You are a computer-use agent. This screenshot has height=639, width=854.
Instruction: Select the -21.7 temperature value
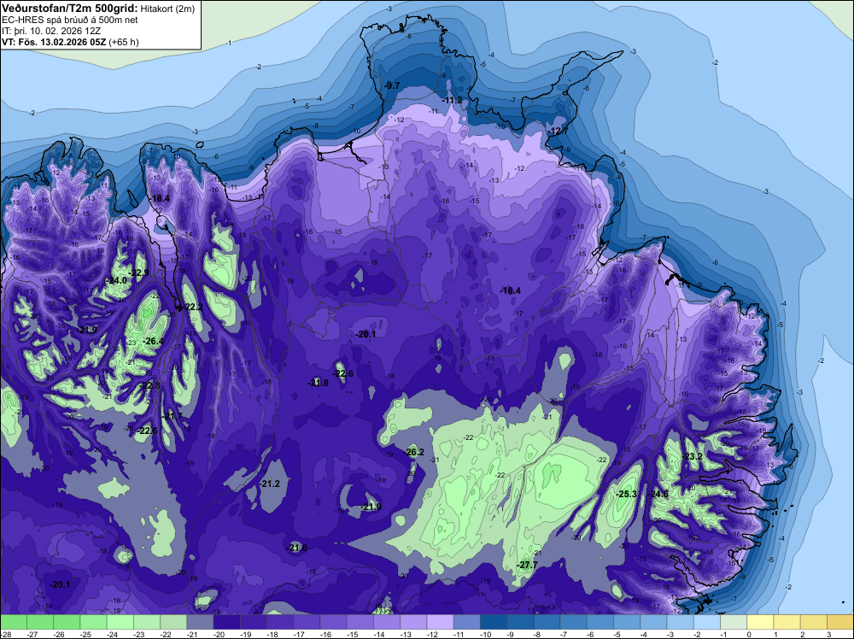173,416
